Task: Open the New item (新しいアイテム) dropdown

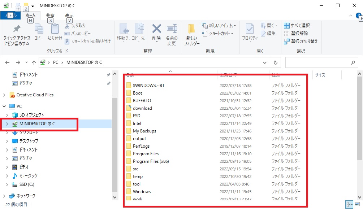Action: (219, 26)
